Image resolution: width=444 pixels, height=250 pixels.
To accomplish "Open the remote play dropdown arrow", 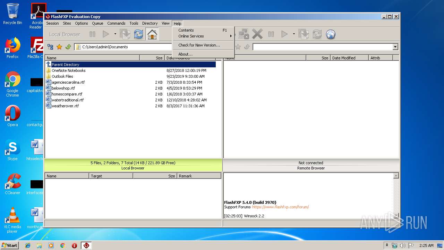I will (x=294, y=34).
